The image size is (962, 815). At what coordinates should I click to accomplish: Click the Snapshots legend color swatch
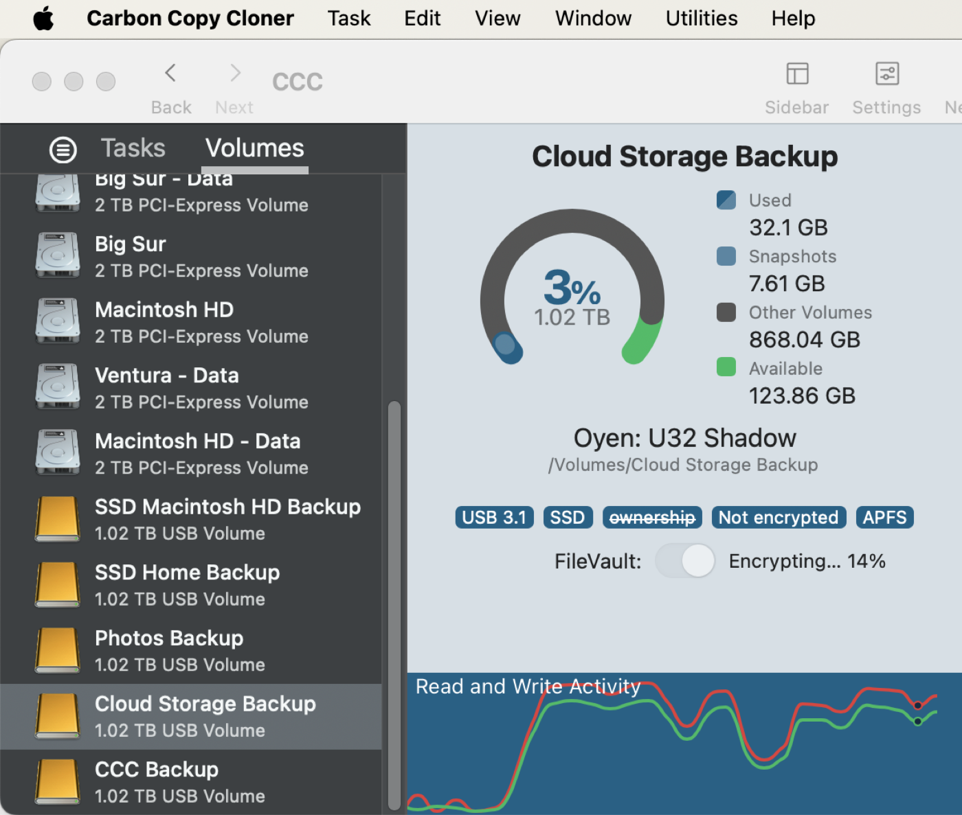coord(726,256)
